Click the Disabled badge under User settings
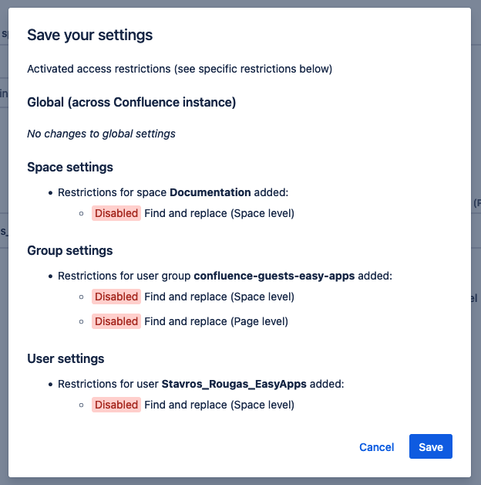The height and width of the screenshot is (485, 481). point(116,405)
